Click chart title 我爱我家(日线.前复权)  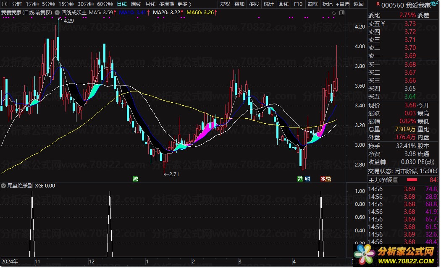[27, 13]
